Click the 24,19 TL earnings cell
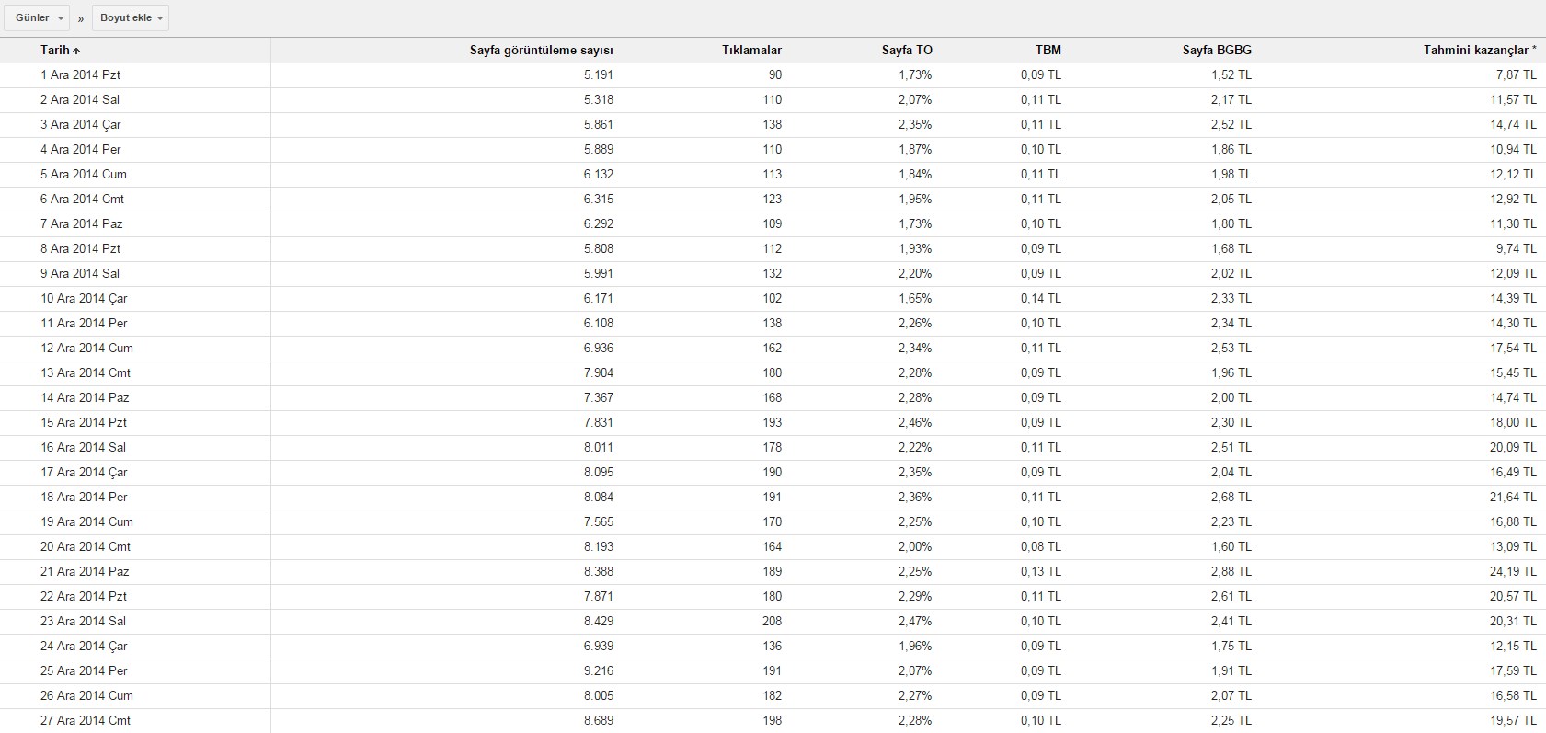 [x=1513, y=572]
